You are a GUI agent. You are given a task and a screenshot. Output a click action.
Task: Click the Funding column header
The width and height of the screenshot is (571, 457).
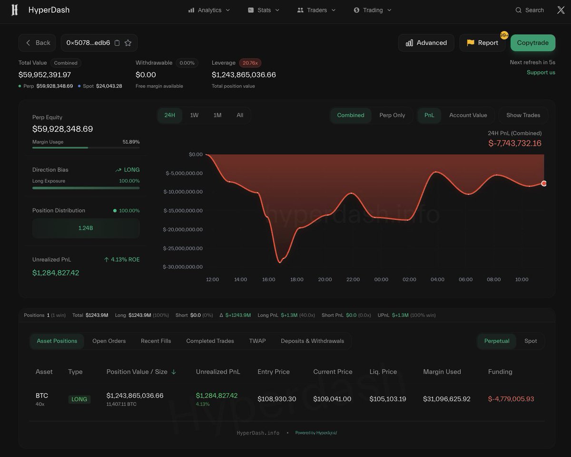(500, 372)
